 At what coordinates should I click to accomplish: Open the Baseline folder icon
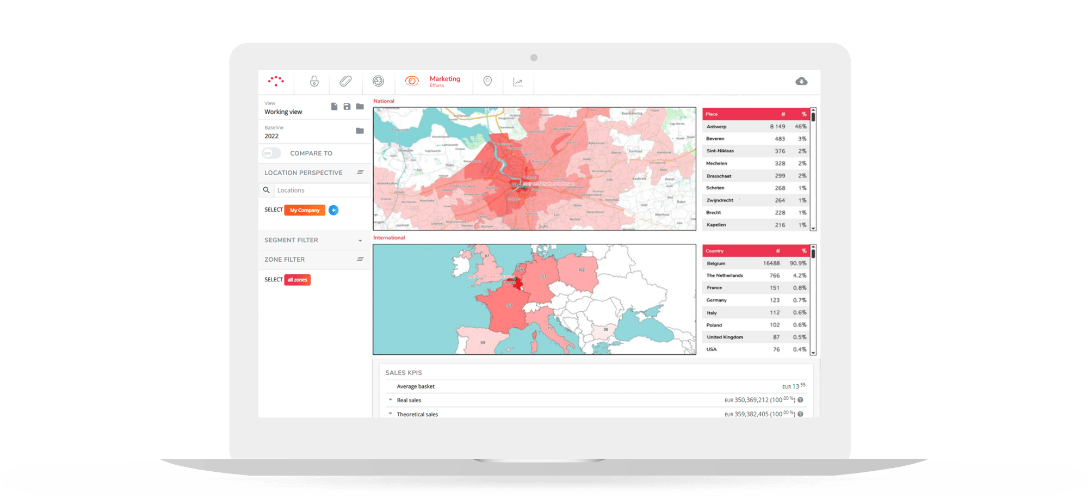coord(360,132)
